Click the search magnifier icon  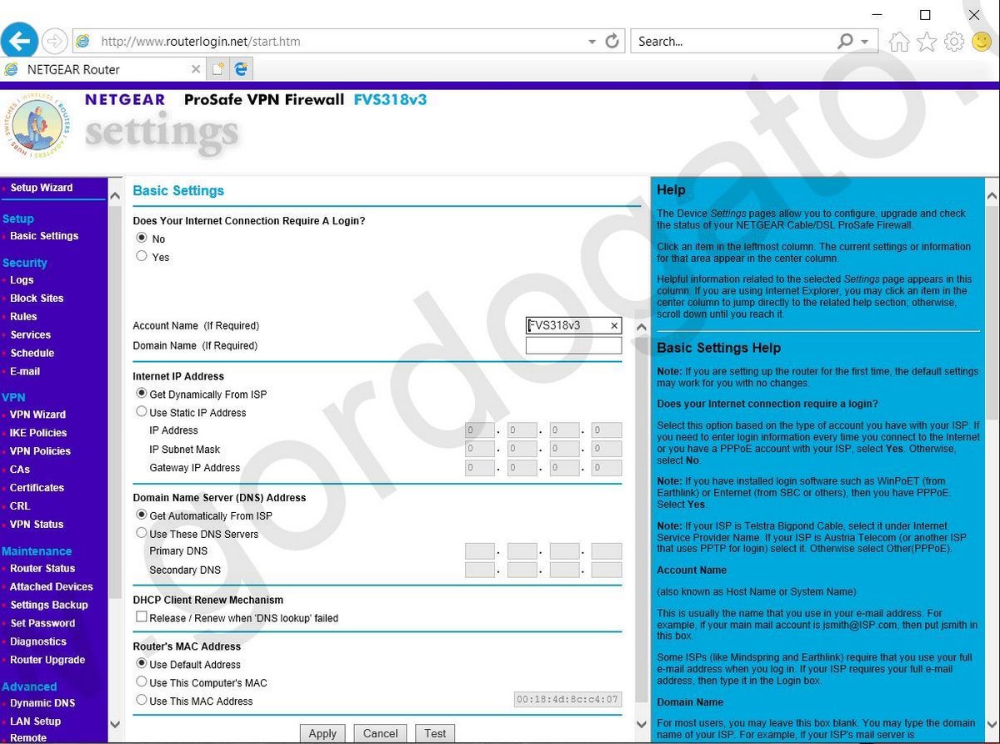846,41
